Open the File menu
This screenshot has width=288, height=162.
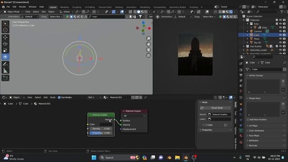pyautogui.click(x=8, y=7)
